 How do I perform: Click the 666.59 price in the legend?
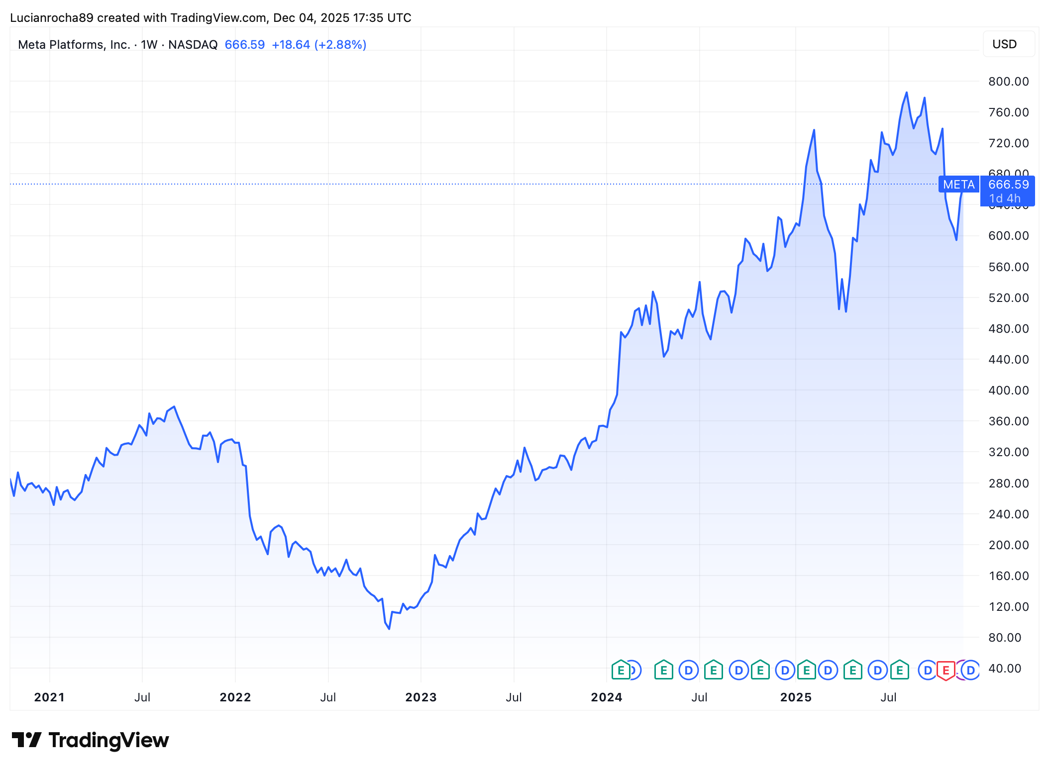click(x=245, y=45)
